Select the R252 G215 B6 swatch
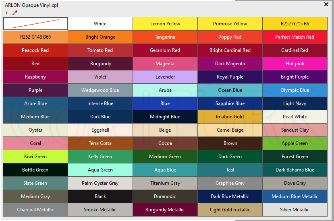 295,24
